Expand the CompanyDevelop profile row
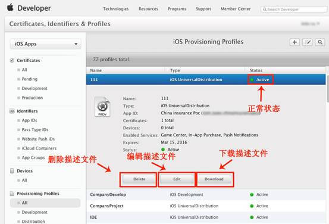The height and width of the screenshot is (224, 329). 206,195
